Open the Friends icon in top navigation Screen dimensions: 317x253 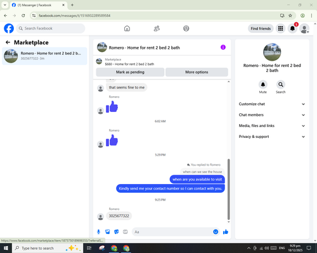coord(157,28)
